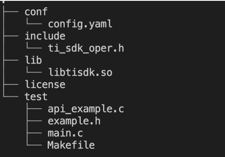Select the lib directory entry
This screenshot has height=157, width=225.
(33, 60)
